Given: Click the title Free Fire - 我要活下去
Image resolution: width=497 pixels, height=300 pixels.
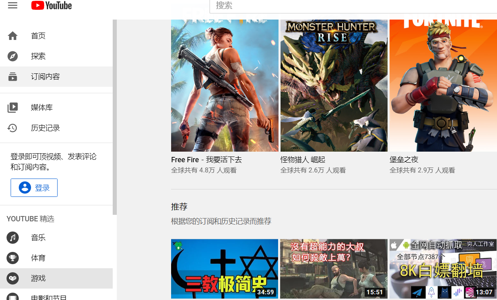Looking at the screenshot, I should (x=207, y=160).
